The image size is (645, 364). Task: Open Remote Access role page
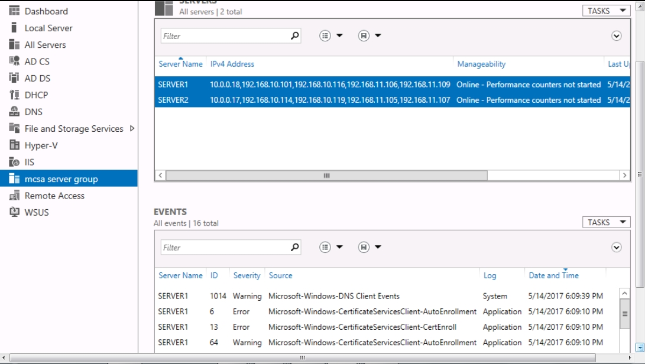point(54,196)
